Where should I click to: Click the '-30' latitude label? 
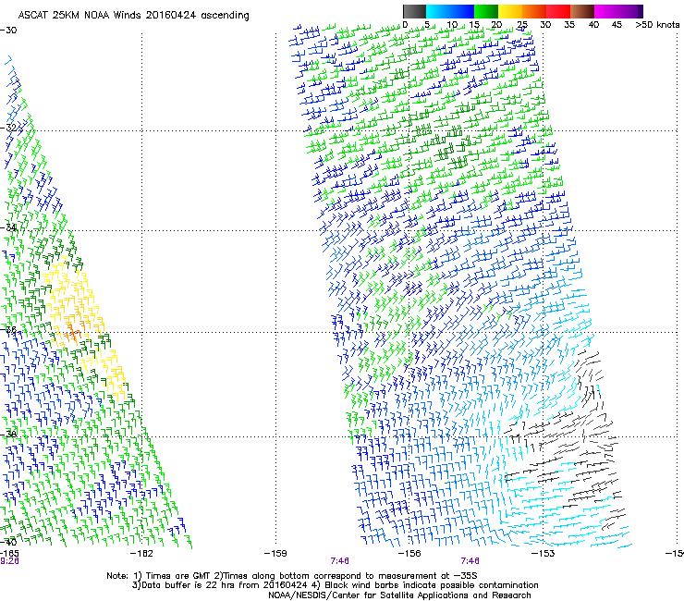pyautogui.click(x=8, y=31)
